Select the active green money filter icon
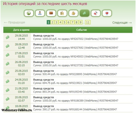 point(84,13)
